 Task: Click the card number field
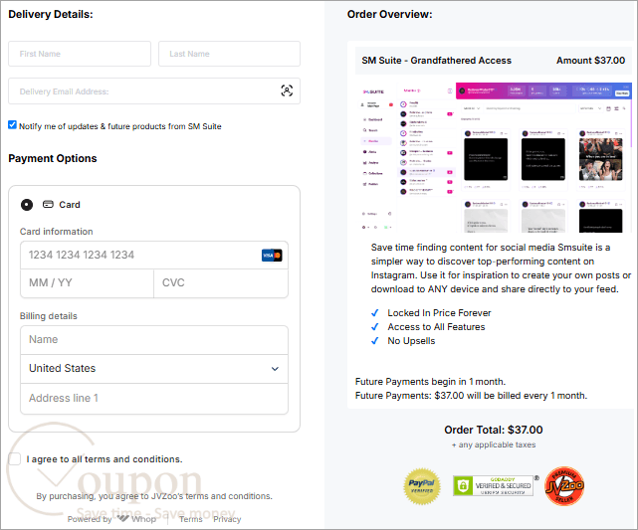[154, 256]
